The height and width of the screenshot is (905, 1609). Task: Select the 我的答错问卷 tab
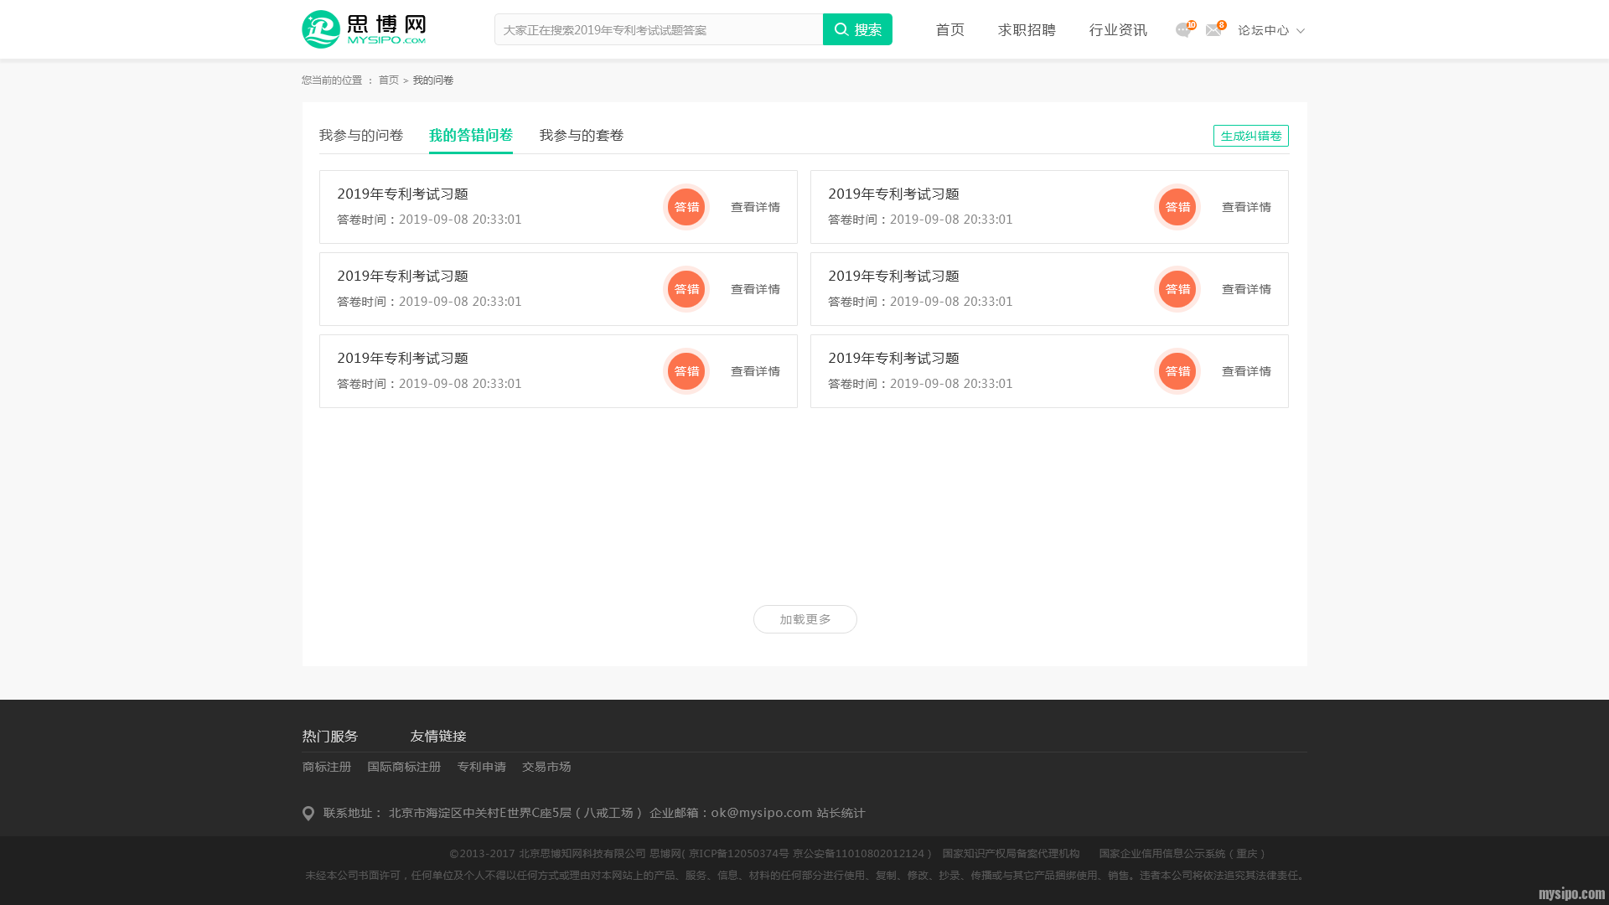coord(471,136)
